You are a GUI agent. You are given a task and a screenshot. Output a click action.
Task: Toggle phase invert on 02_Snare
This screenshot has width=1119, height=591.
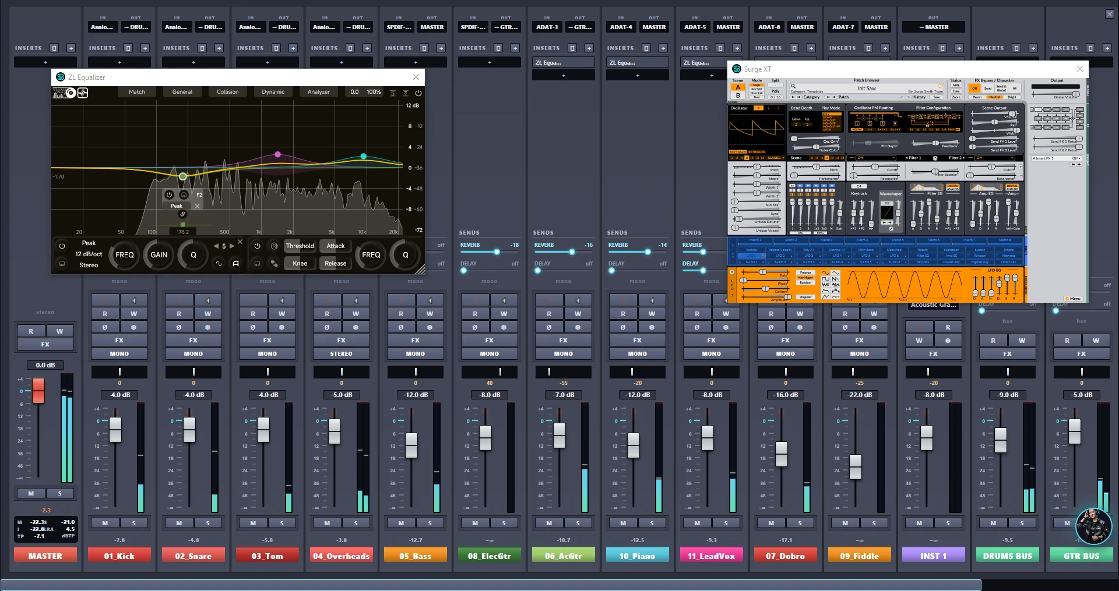click(x=179, y=327)
